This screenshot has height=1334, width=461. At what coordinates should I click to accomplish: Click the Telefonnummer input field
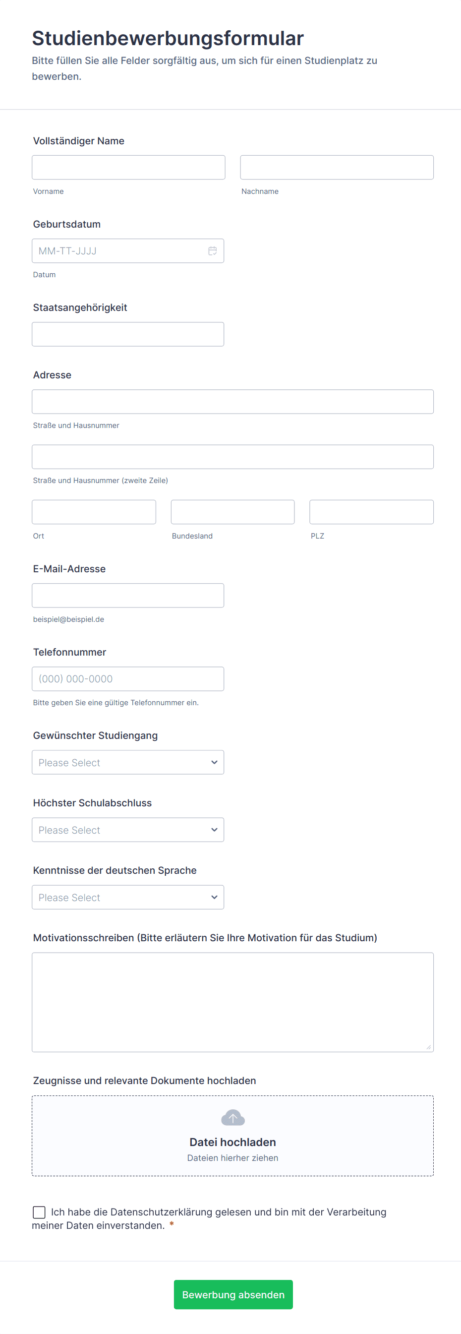pyautogui.click(x=128, y=679)
